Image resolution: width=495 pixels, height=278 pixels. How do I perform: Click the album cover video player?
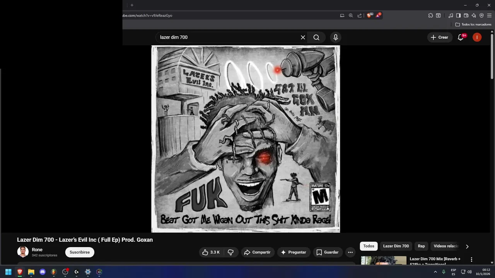[x=246, y=139]
